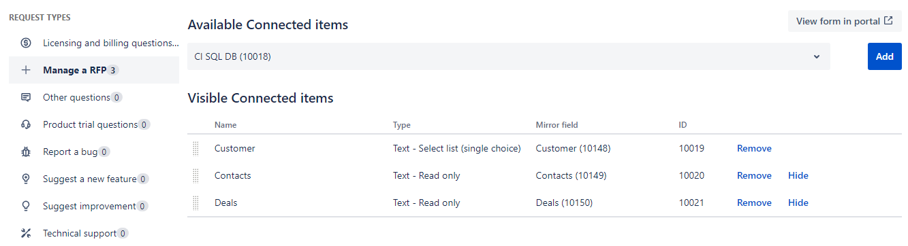
Task: Click the dollar icon beside Licensing and billing
Action: click(26, 43)
